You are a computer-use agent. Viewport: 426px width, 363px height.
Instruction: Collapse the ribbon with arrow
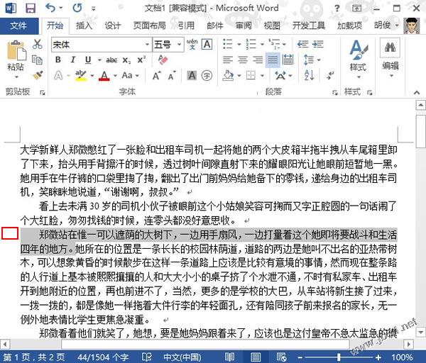pyautogui.click(x=417, y=92)
